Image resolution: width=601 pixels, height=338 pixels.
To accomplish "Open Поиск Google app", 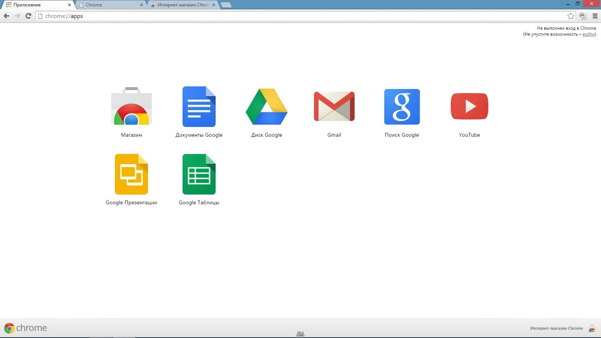I will tap(402, 107).
